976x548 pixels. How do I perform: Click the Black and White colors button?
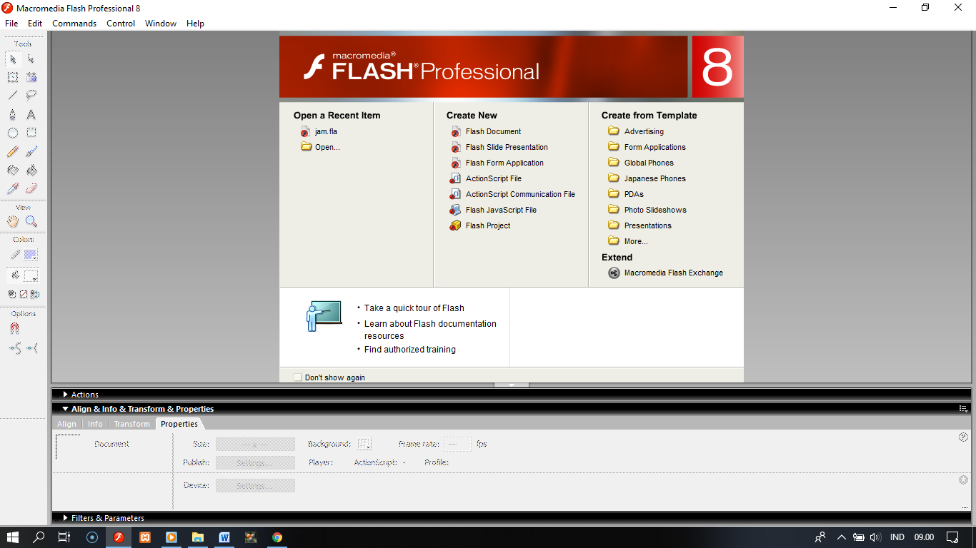(x=12, y=294)
